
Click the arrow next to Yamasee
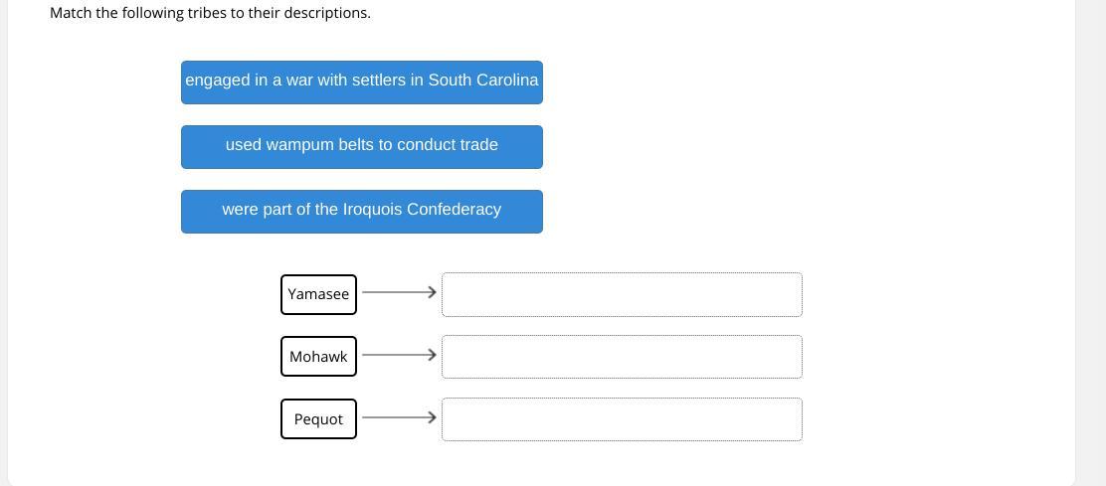398,292
